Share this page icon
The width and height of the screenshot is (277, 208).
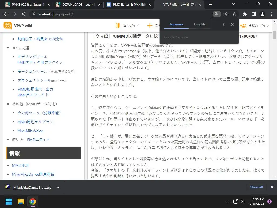coord(226,14)
